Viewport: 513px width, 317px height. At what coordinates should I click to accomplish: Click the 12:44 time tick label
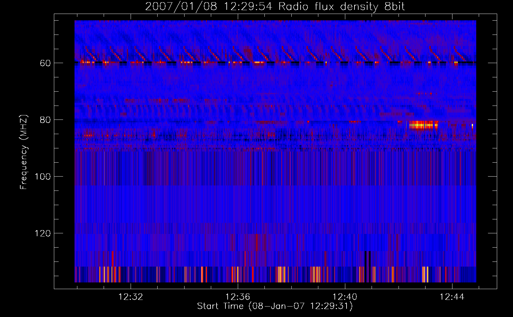(x=452, y=297)
